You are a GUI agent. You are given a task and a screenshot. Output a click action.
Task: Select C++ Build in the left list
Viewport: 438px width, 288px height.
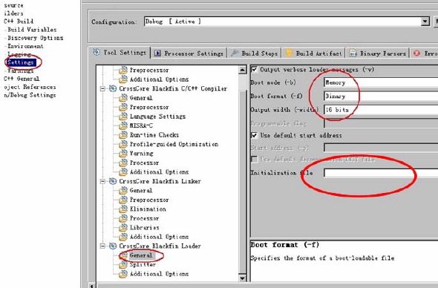coord(19,22)
